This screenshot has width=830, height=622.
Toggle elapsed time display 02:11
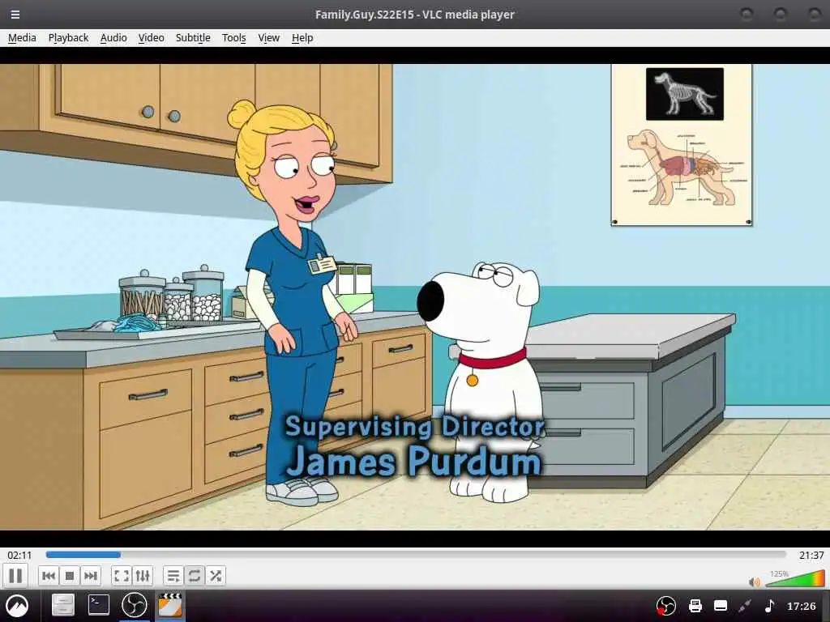(19, 555)
